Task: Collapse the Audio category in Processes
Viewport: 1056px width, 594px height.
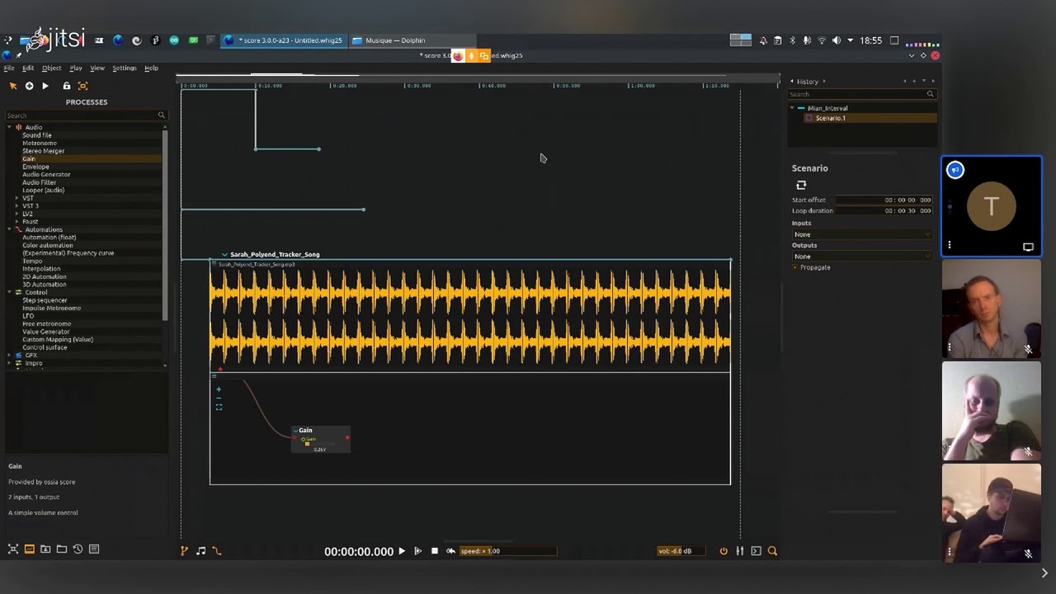Action: pos(10,127)
